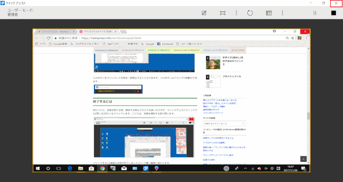This screenshot has width=343, height=182.
Task: Click the site search text box
Action: coord(225,124)
